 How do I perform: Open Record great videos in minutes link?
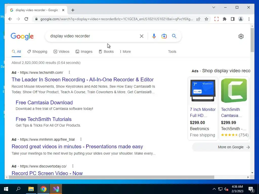pyautogui.click(x=77, y=147)
